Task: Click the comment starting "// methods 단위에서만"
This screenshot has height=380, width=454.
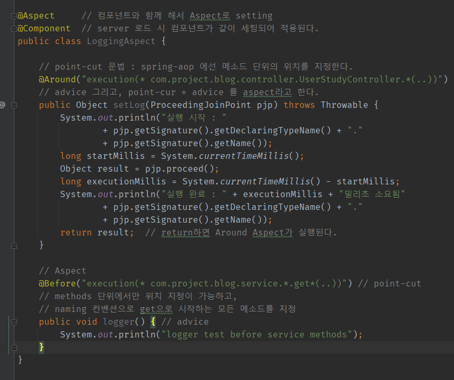Action: [x=138, y=296]
